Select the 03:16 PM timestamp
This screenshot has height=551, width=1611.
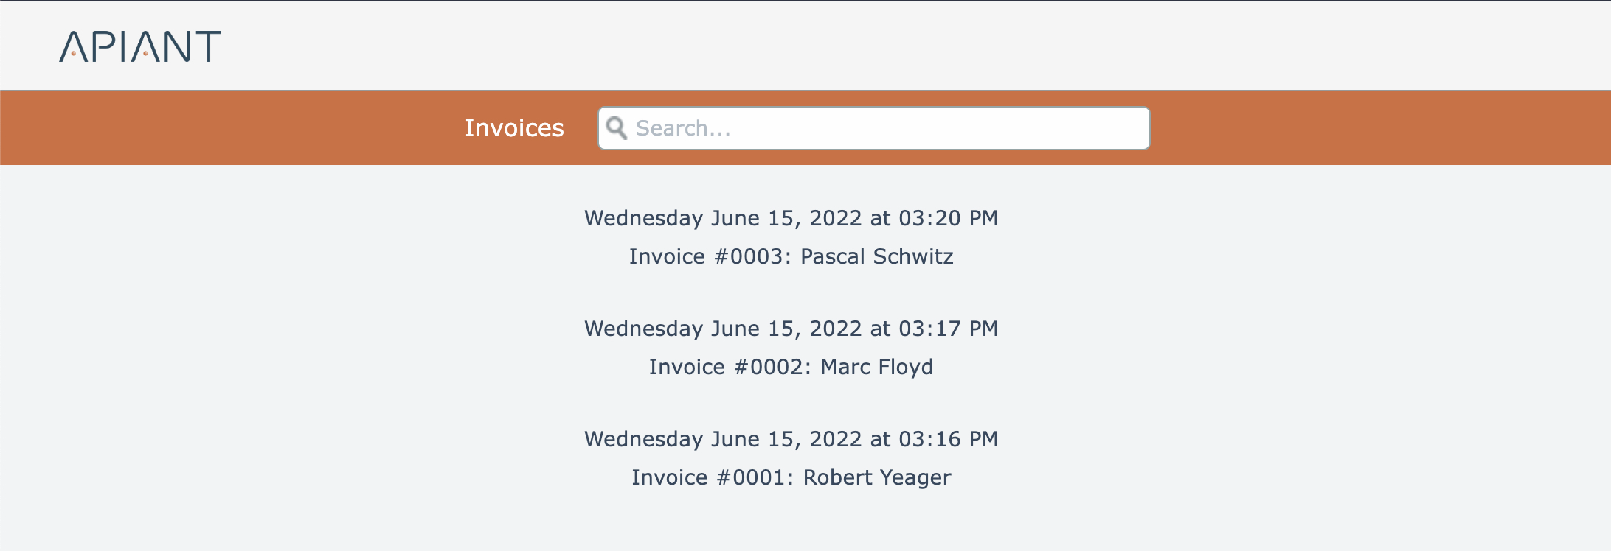point(948,439)
